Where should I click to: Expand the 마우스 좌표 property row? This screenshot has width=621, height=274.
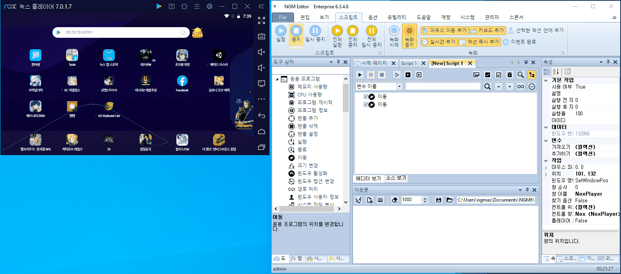click(x=546, y=167)
